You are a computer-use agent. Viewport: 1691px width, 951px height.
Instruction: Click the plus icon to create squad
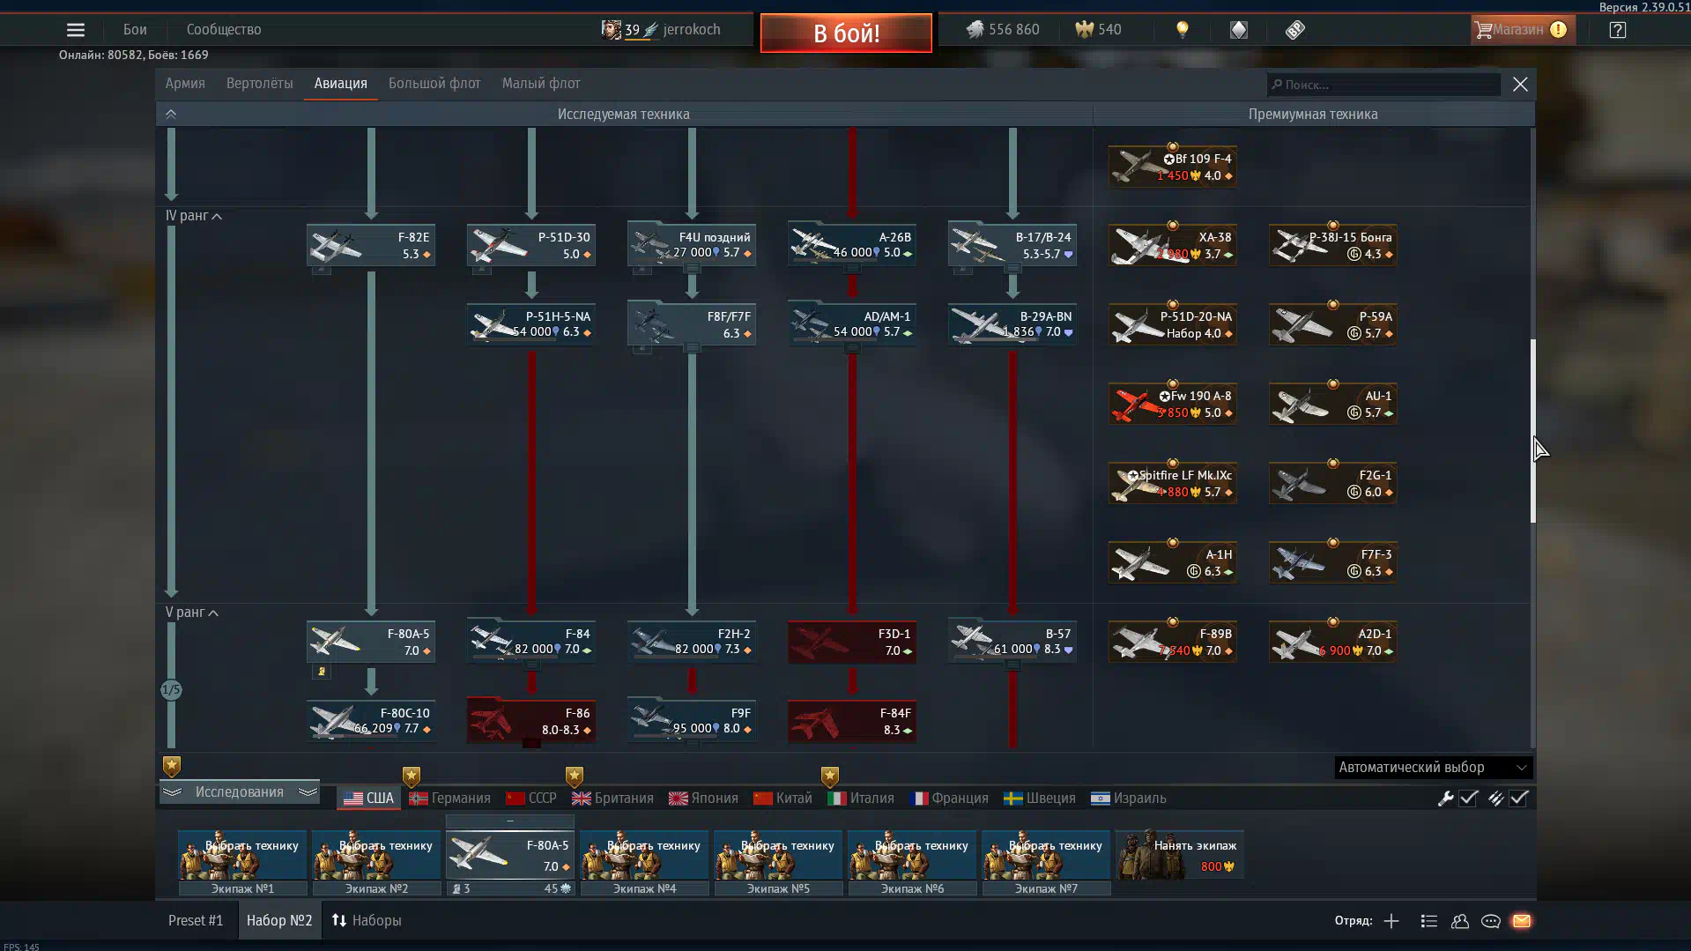click(1391, 921)
